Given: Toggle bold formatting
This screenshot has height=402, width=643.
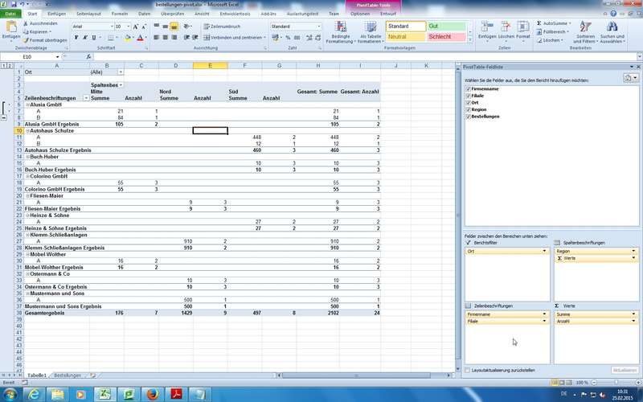Looking at the screenshot, I should click(76, 38).
